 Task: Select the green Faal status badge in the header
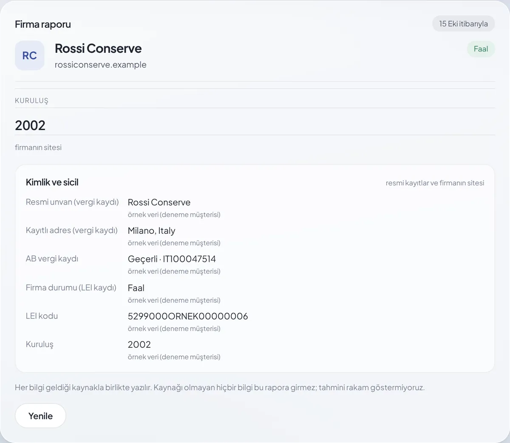click(481, 49)
